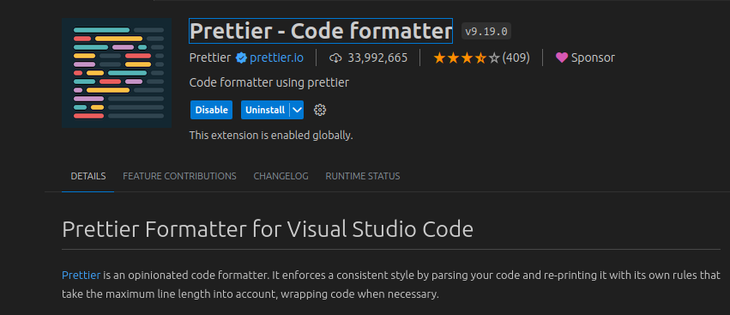Click the install count download icon
The image size is (730, 315).
coord(335,58)
